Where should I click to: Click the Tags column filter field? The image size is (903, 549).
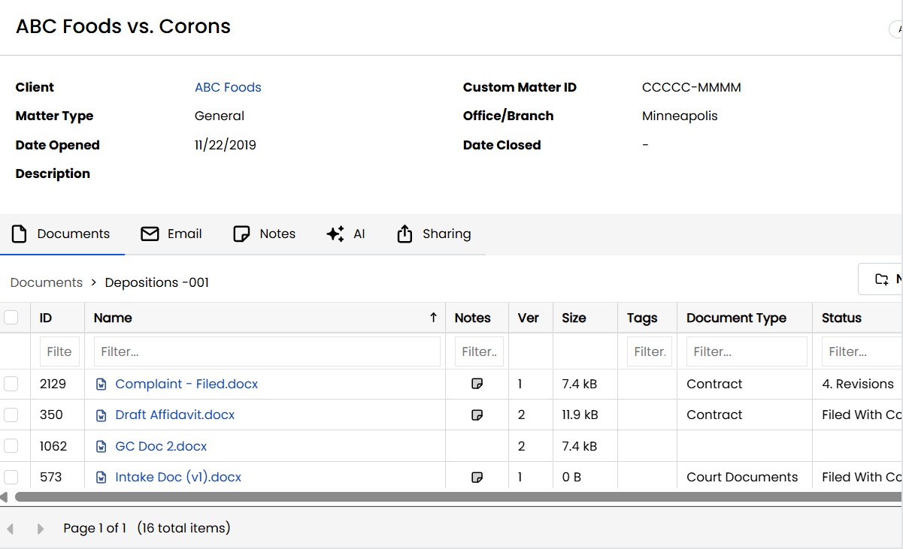point(650,351)
